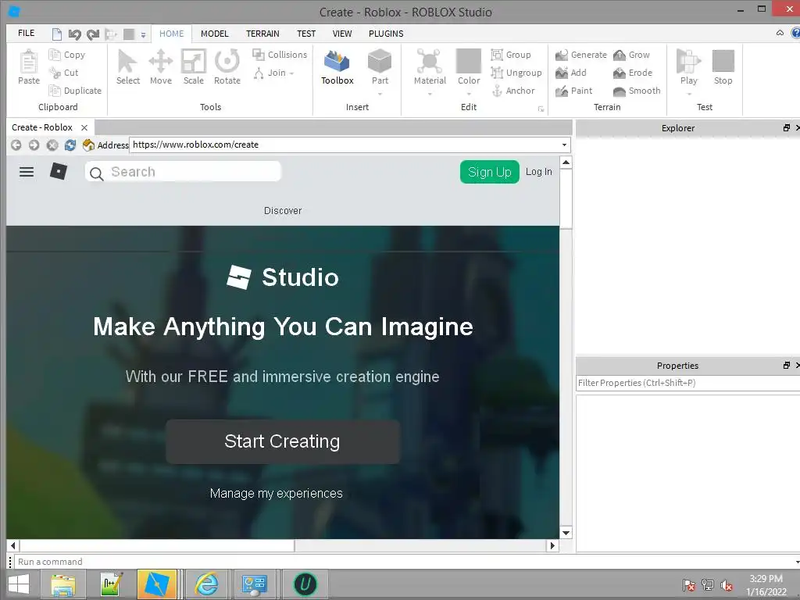
Task: Open the quick access toolbar customize dropdown
Action: pos(144,34)
